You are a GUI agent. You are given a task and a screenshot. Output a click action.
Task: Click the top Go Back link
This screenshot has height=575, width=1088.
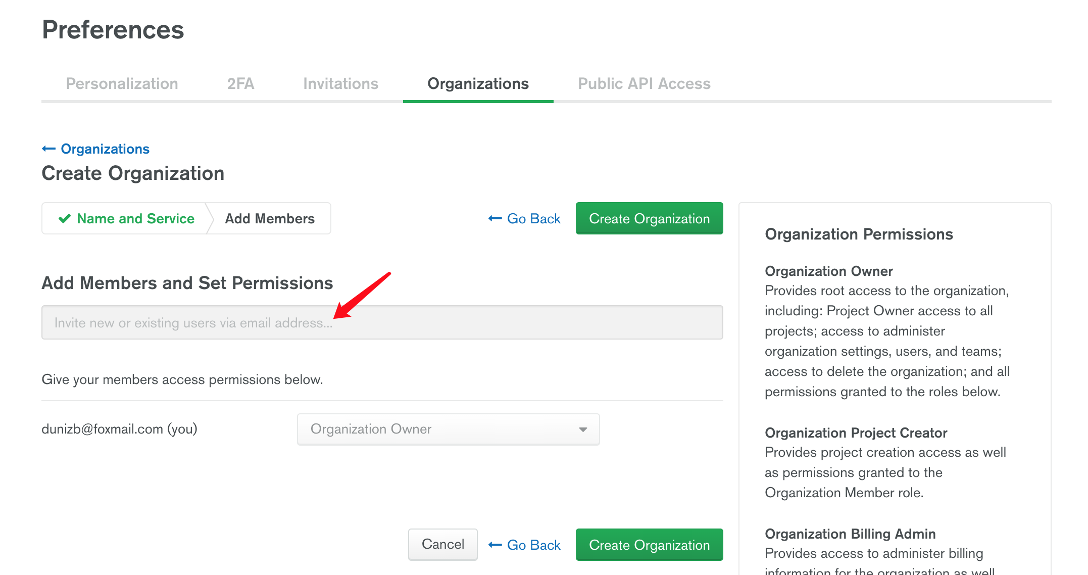pos(524,219)
